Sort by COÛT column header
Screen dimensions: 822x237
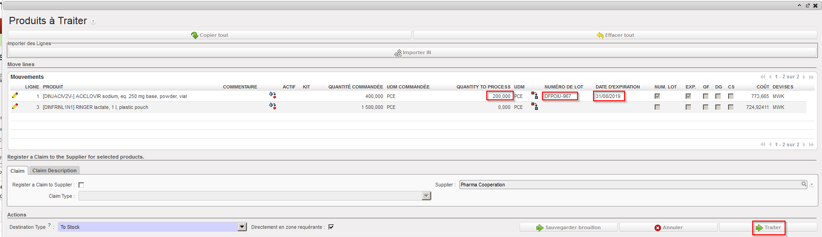click(x=763, y=87)
